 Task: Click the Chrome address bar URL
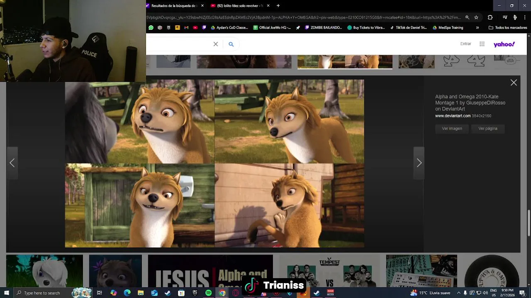point(304,17)
